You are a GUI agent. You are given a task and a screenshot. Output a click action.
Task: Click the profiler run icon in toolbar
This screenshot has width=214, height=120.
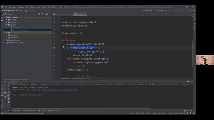165,11
